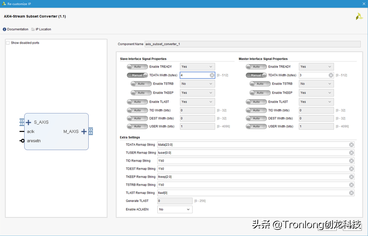Toggle Master Enable TKEEP Auto switch

point(260,93)
